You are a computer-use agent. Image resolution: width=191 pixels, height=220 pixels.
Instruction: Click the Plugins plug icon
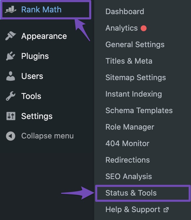[x=11, y=56]
